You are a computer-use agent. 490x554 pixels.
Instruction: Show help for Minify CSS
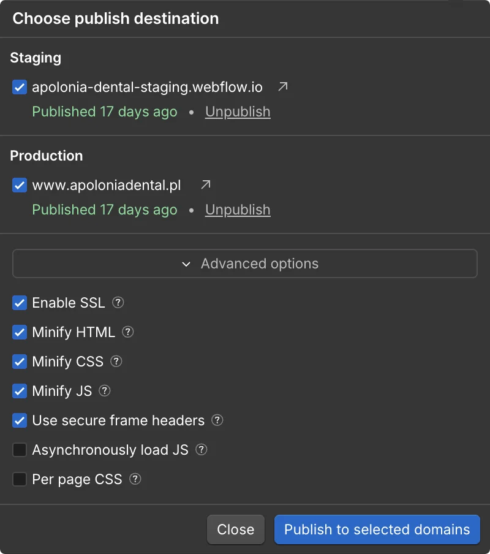point(116,361)
